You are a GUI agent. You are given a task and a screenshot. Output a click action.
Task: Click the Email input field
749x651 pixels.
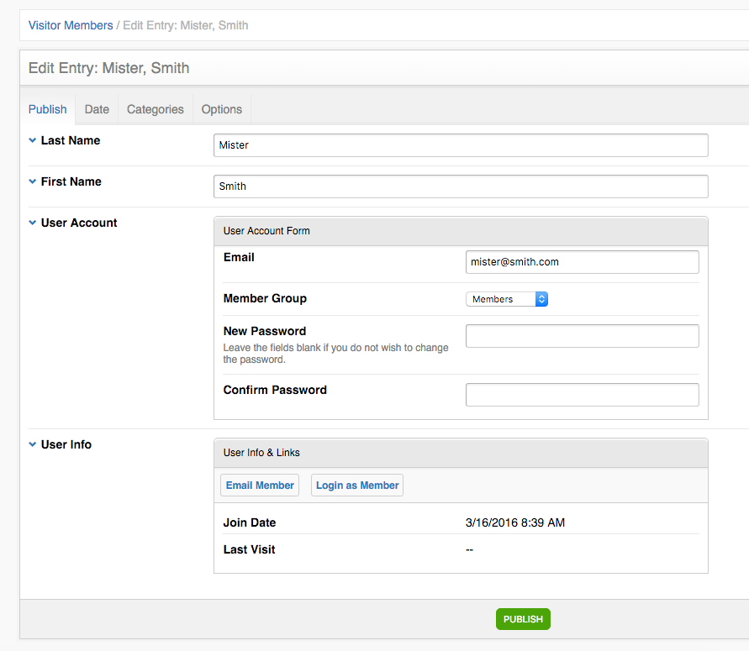pos(583,262)
